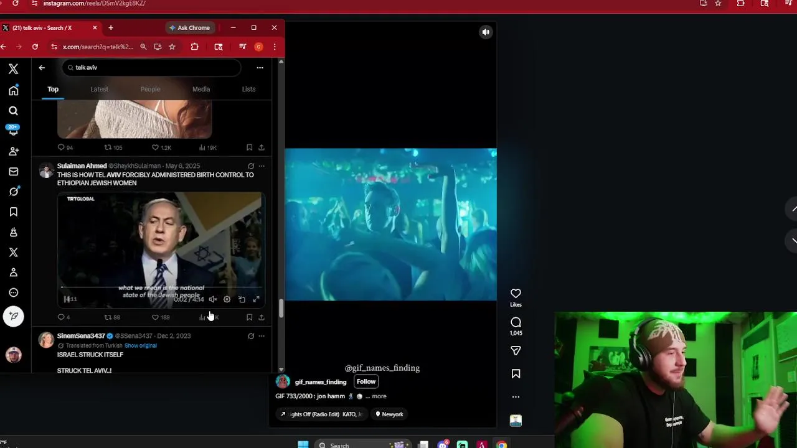The image size is (797, 448).
Task: Like the post with 1.2K likes
Action: 161,147
